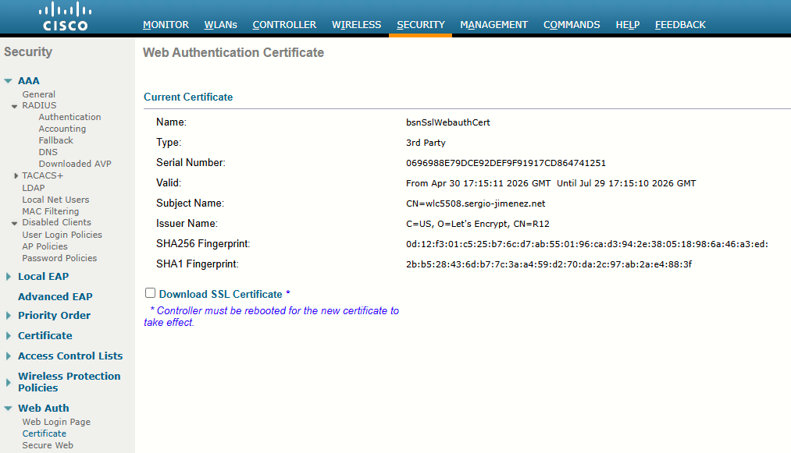Viewport: 791px width, 453px height.
Task: Open User Login Policies page
Action: 62,235
